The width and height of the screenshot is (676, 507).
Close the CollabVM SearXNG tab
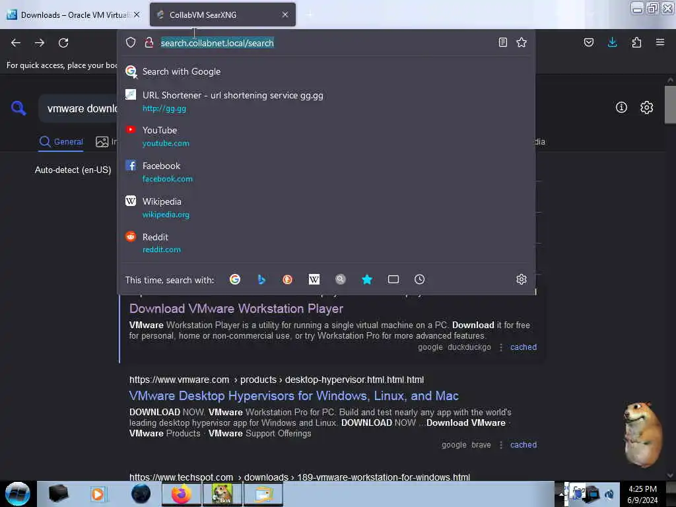(285, 15)
